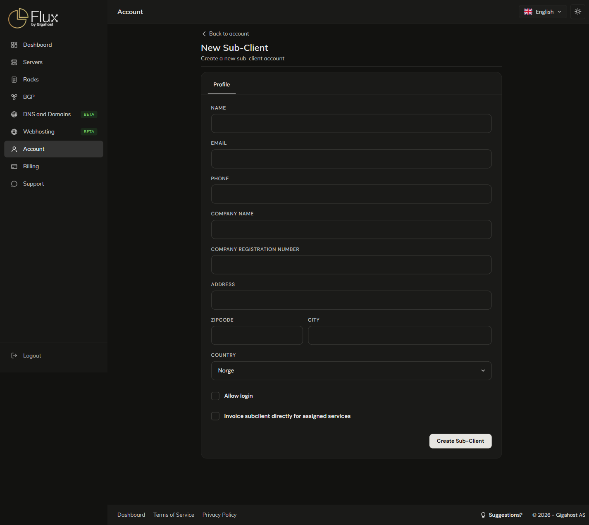
Task: Enable the Allow login checkbox
Action: (215, 396)
